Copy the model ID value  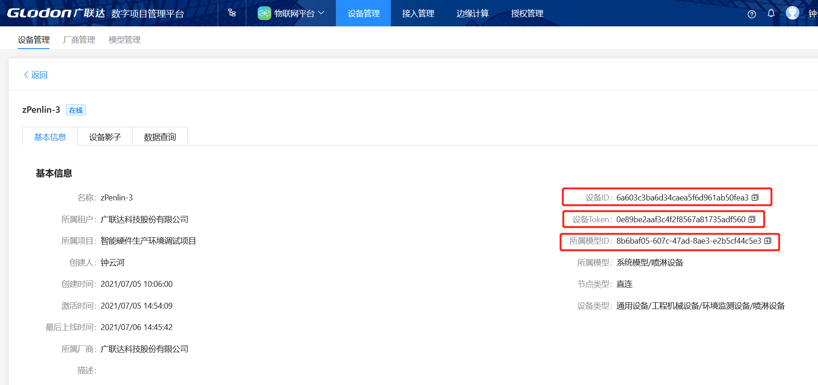click(x=768, y=241)
